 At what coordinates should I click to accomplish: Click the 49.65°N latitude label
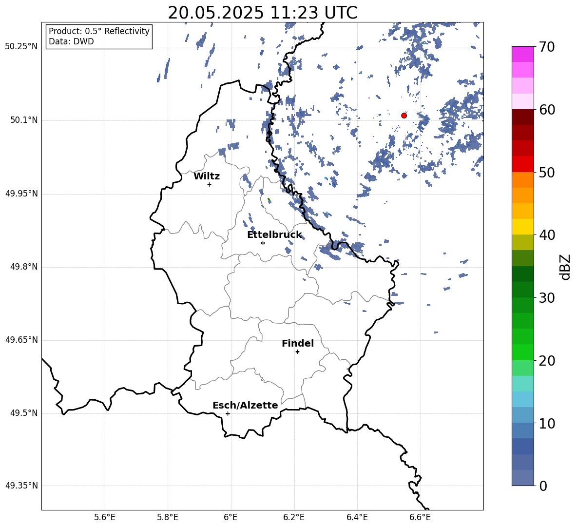21,340
